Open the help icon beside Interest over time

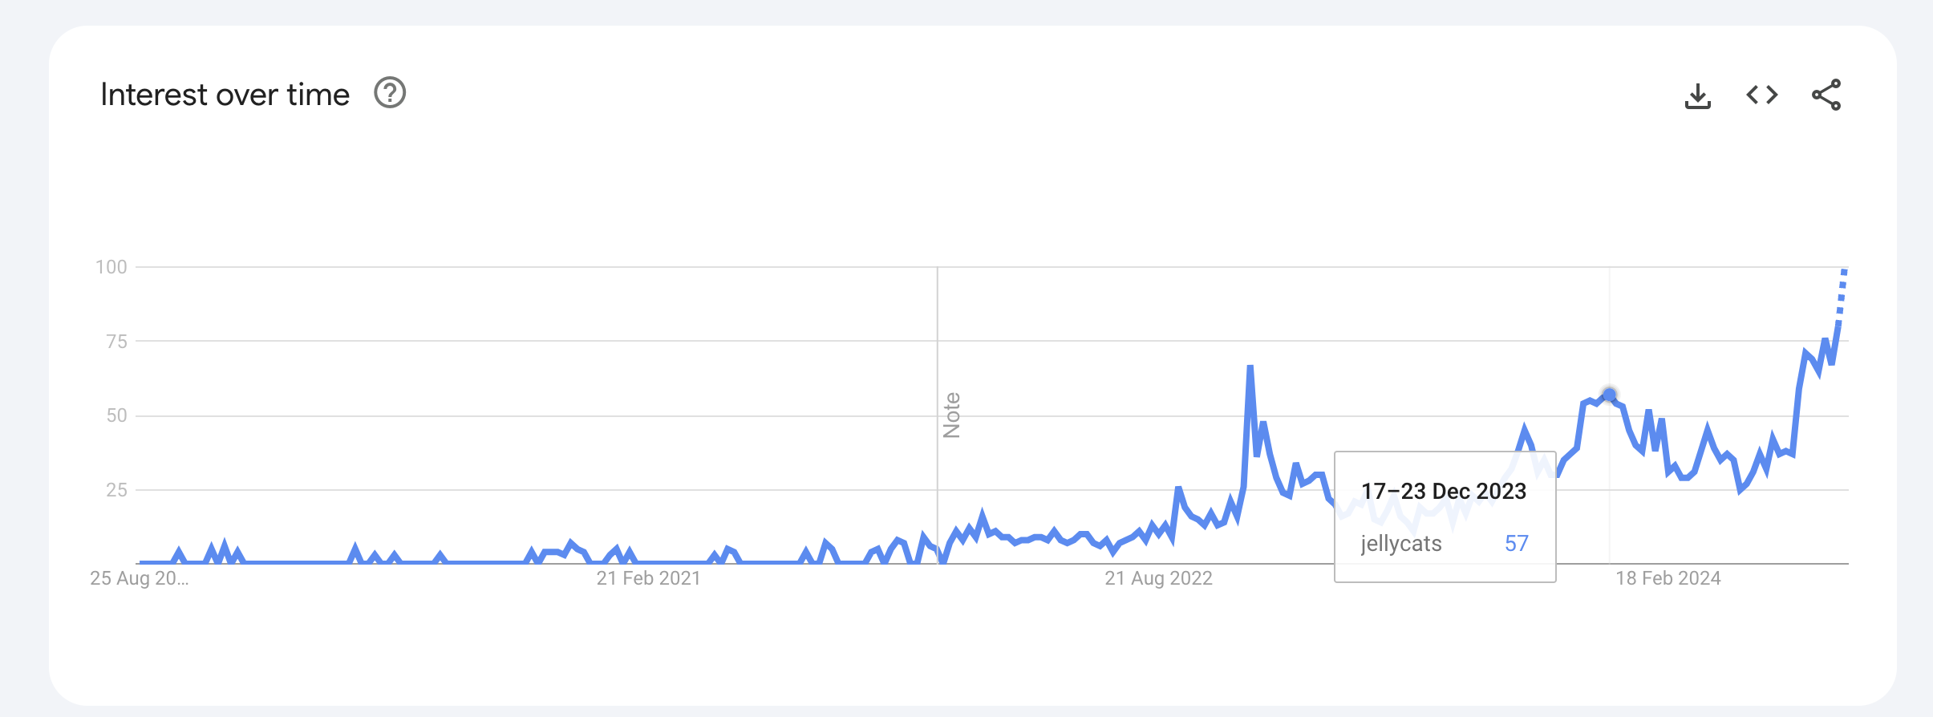390,94
